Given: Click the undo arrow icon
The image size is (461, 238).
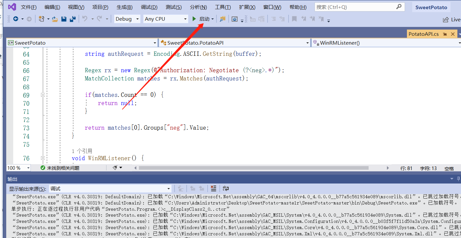Looking at the screenshot, I should (85, 19).
